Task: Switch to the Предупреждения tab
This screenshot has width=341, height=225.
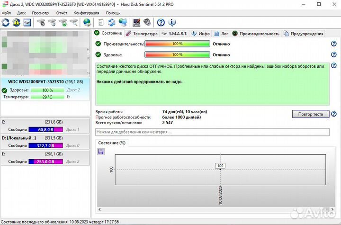Action: (304, 34)
